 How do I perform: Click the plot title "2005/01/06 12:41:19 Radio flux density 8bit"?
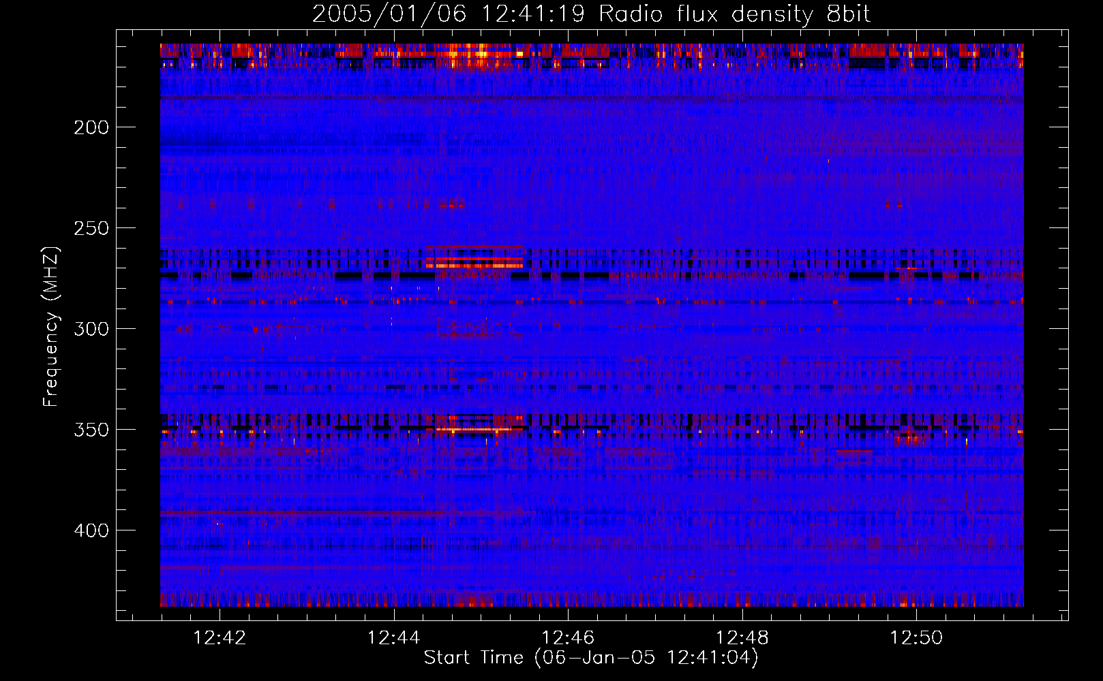click(591, 14)
